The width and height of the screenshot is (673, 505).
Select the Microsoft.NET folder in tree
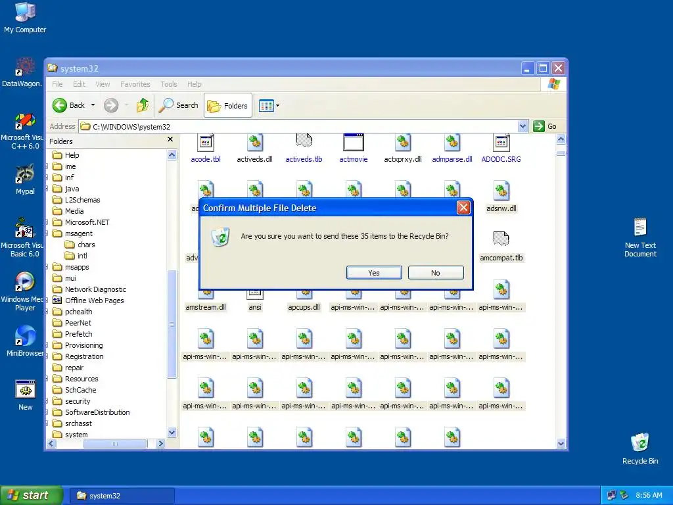tap(81, 222)
